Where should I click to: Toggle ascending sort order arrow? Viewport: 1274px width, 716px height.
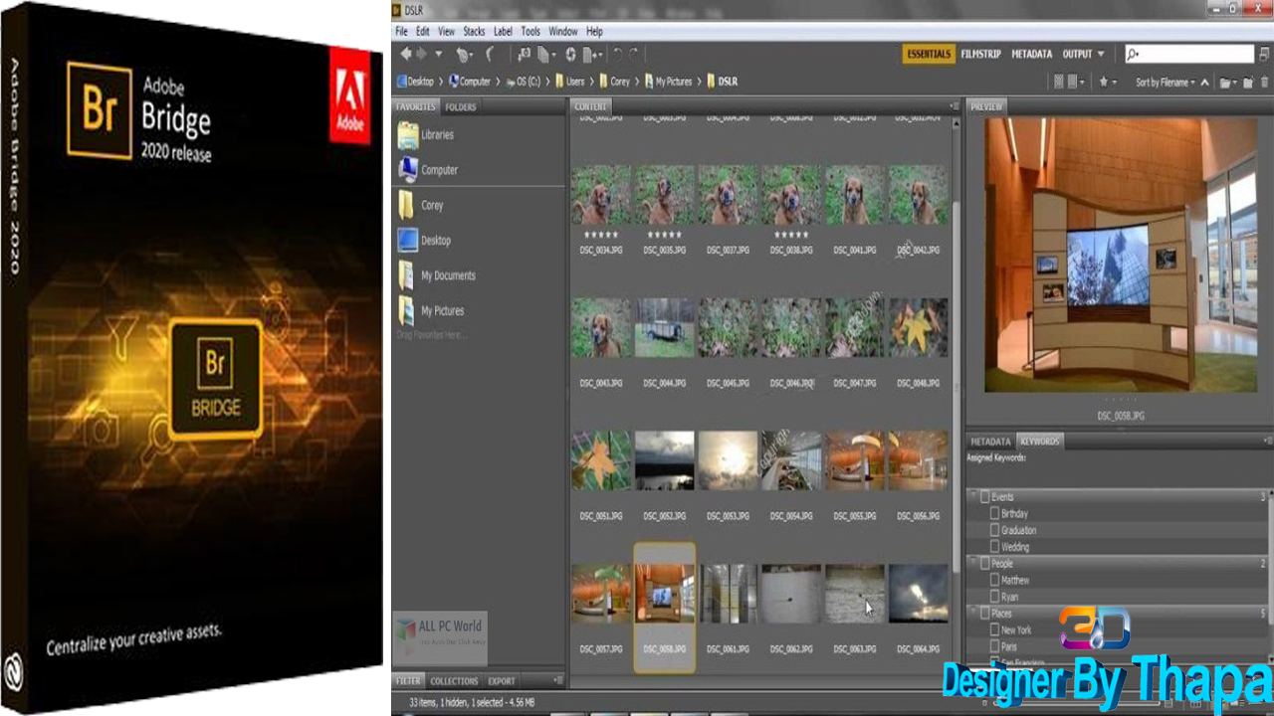tap(1204, 83)
